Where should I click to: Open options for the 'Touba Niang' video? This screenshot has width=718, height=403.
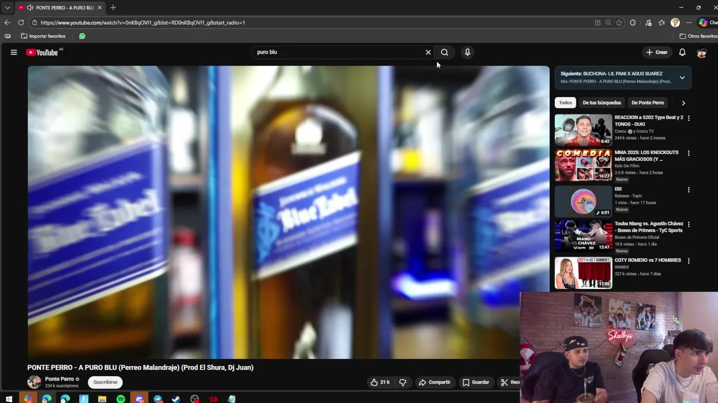[x=689, y=224]
